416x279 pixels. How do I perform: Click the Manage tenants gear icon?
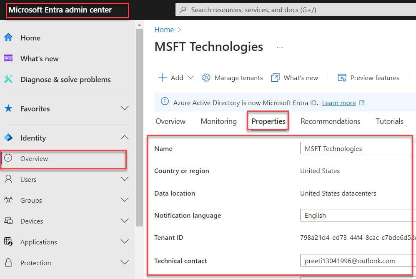point(206,78)
